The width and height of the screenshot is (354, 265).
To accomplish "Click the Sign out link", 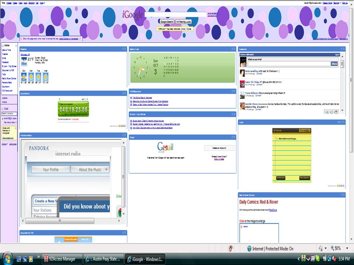I will 345,3.
